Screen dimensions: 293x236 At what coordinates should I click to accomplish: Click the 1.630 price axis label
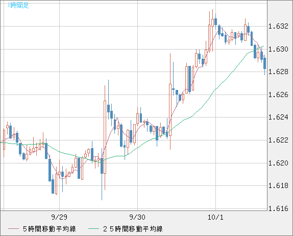(278, 50)
